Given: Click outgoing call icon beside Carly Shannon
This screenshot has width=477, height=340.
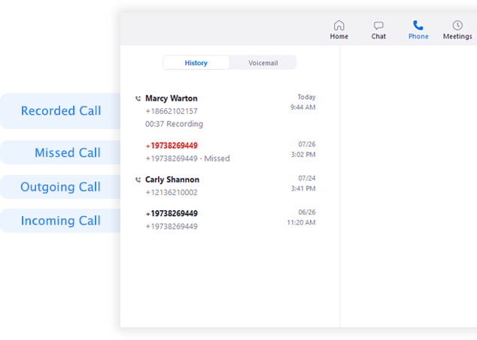Looking at the screenshot, I should point(138,180).
